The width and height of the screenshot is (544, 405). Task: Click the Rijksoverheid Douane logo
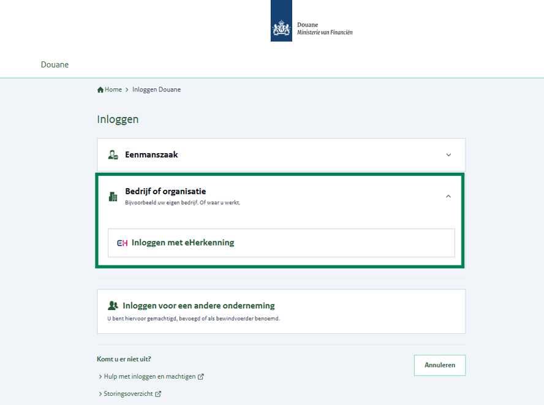coord(281,21)
